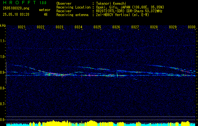The image size is (198, 126).
Task: Click the 0327 time marker
Action: click(x=135, y=27)
